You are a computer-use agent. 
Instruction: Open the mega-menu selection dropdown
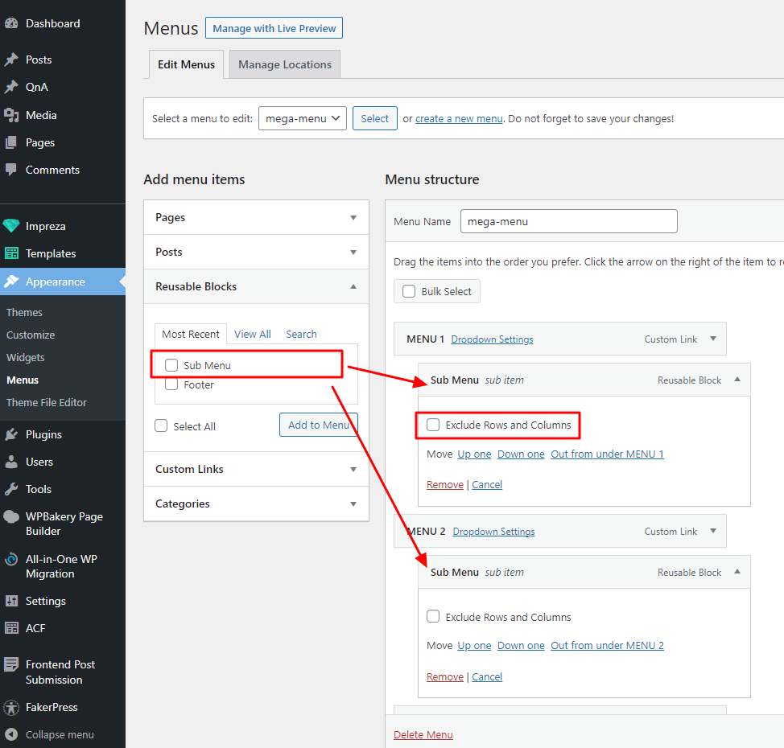click(303, 118)
